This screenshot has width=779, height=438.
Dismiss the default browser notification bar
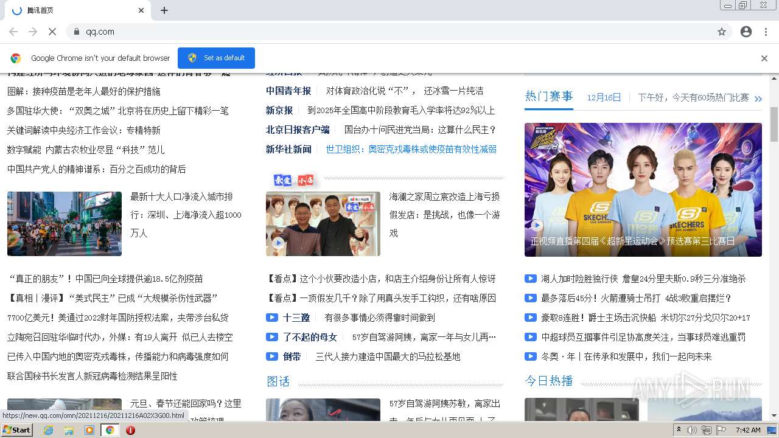[764, 58]
